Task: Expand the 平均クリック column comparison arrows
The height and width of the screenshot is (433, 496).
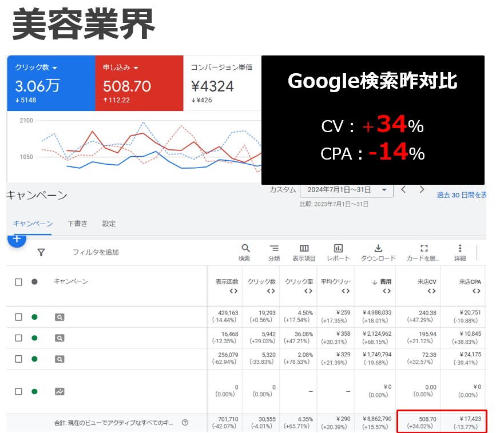Action: 346,291
